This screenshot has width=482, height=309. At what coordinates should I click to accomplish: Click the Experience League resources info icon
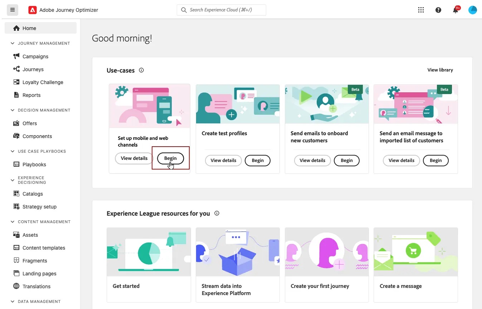coord(216,213)
